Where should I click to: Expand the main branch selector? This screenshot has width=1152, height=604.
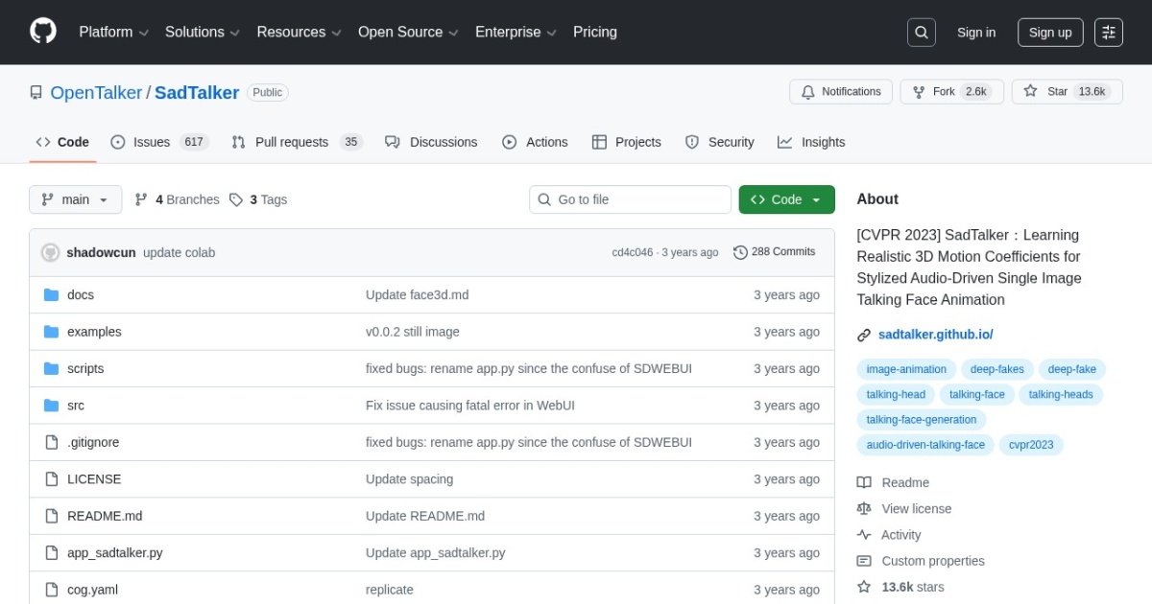tap(75, 199)
